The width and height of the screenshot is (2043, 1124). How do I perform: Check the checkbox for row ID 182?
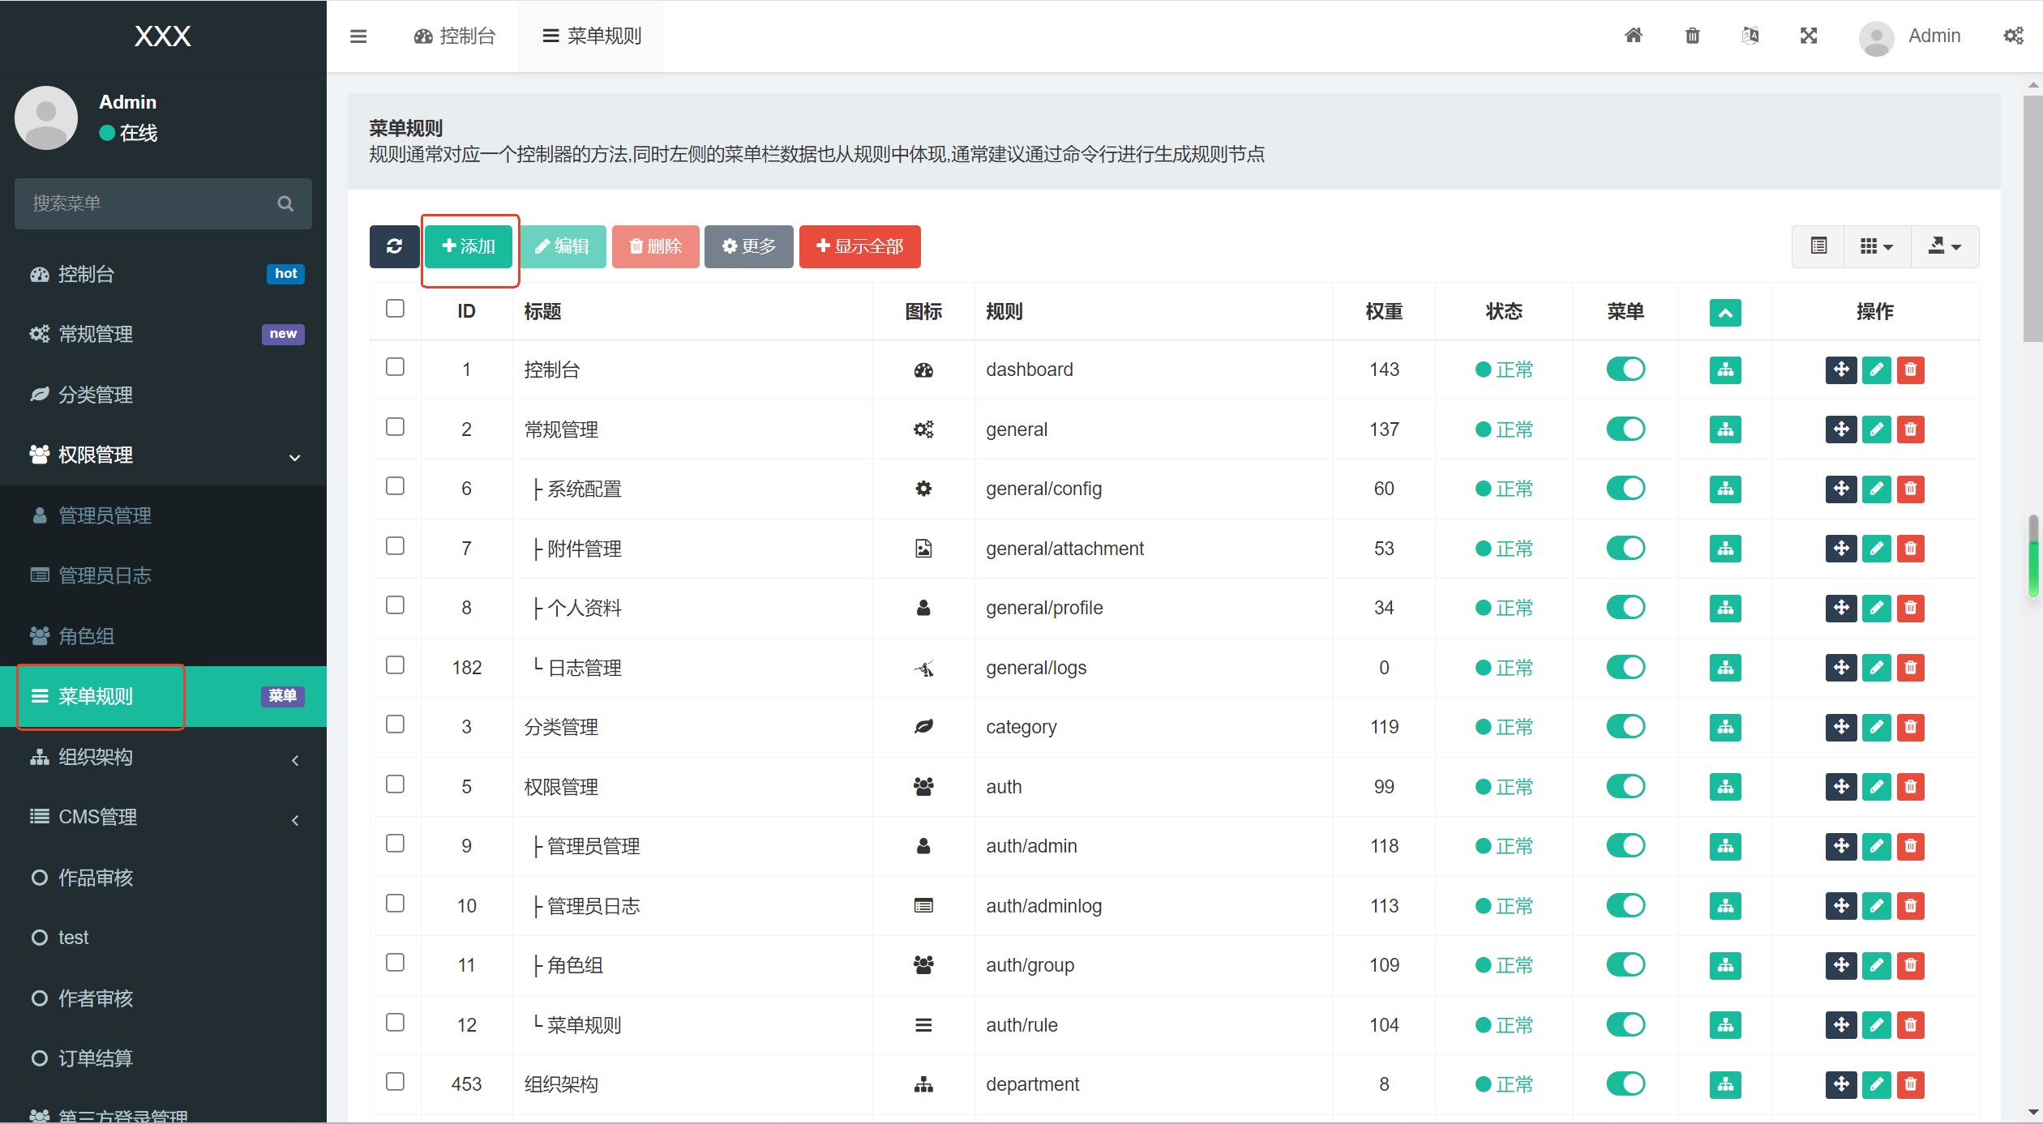pyautogui.click(x=395, y=665)
